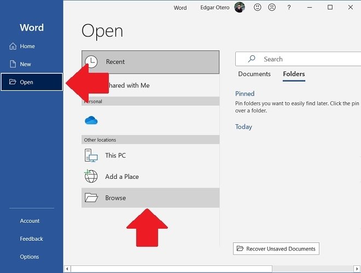Maximize the Word window
This screenshot has height=273, width=361.
pyautogui.click(x=330, y=7)
